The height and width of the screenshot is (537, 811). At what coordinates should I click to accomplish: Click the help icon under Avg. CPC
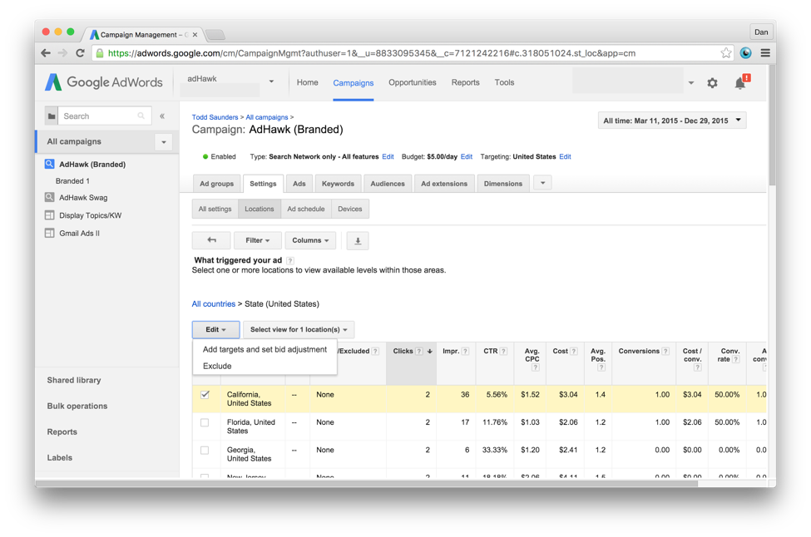[x=536, y=367]
